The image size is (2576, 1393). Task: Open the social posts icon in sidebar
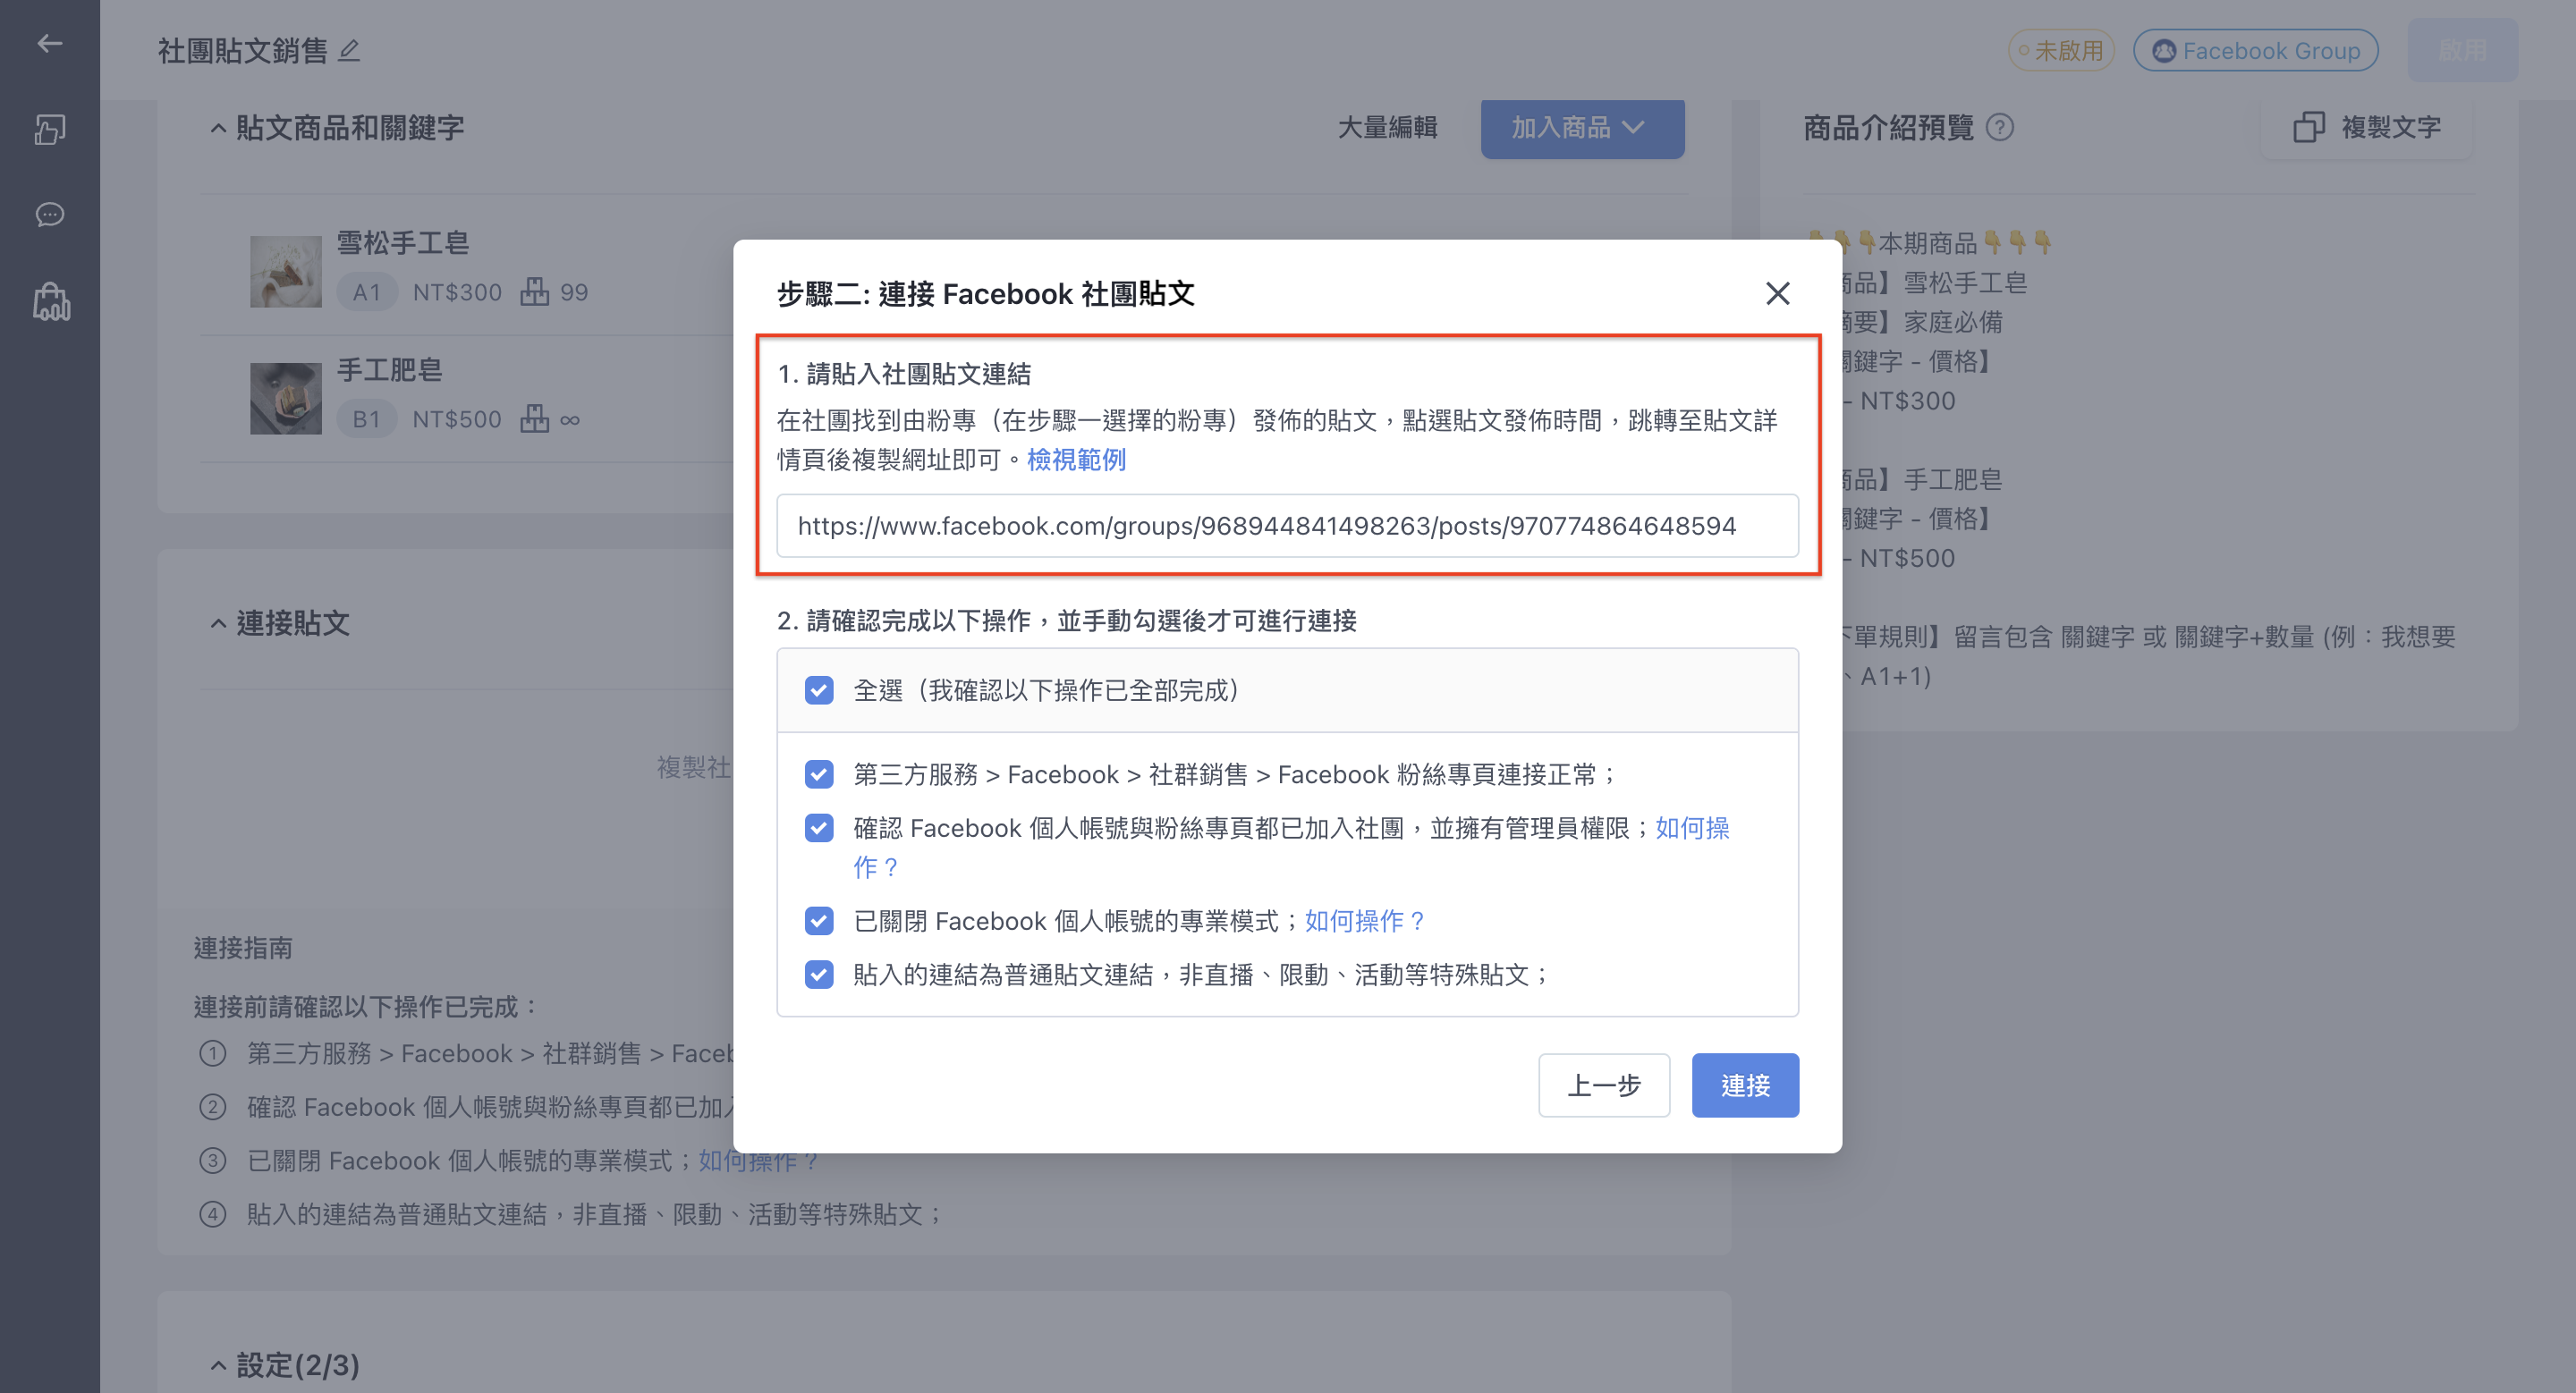click(x=49, y=129)
